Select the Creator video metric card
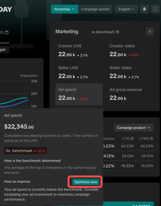Screen dimensions: 161x206 (130, 51)
